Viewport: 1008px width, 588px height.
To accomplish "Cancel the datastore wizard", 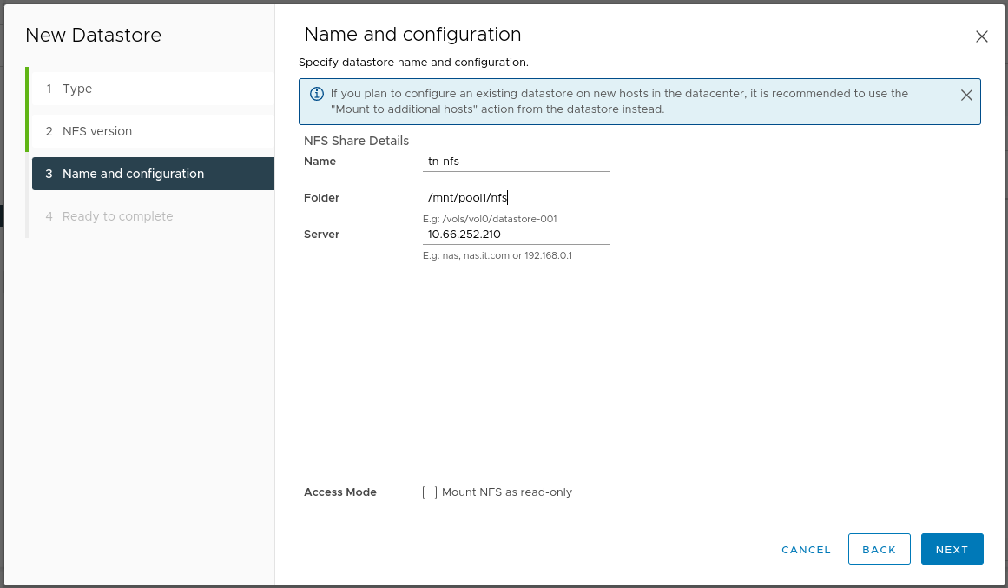I will tap(806, 550).
